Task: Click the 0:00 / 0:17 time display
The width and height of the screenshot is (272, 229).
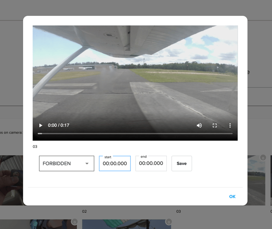Action: click(58, 125)
